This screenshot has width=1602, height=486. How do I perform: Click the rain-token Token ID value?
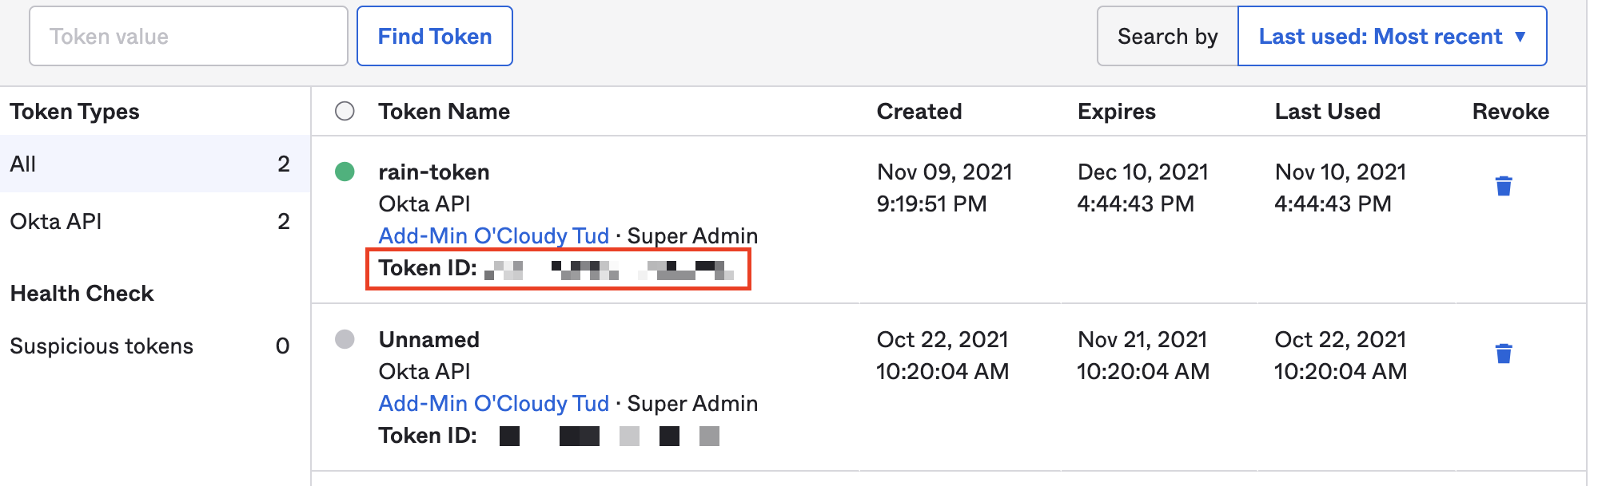coord(609,269)
